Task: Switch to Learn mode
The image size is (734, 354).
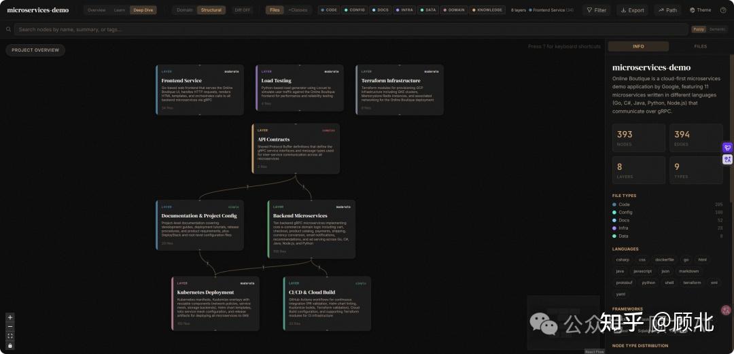Action: [120, 10]
